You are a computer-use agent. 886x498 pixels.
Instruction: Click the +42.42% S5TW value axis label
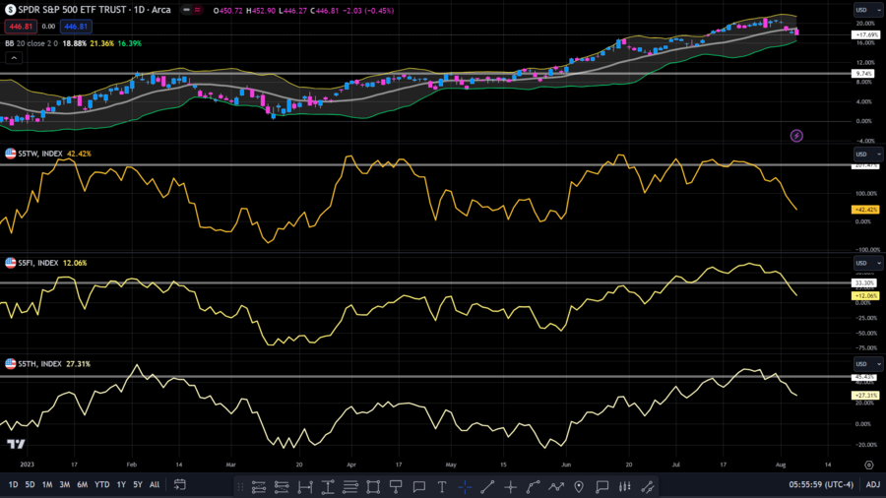tap(865, 210)
